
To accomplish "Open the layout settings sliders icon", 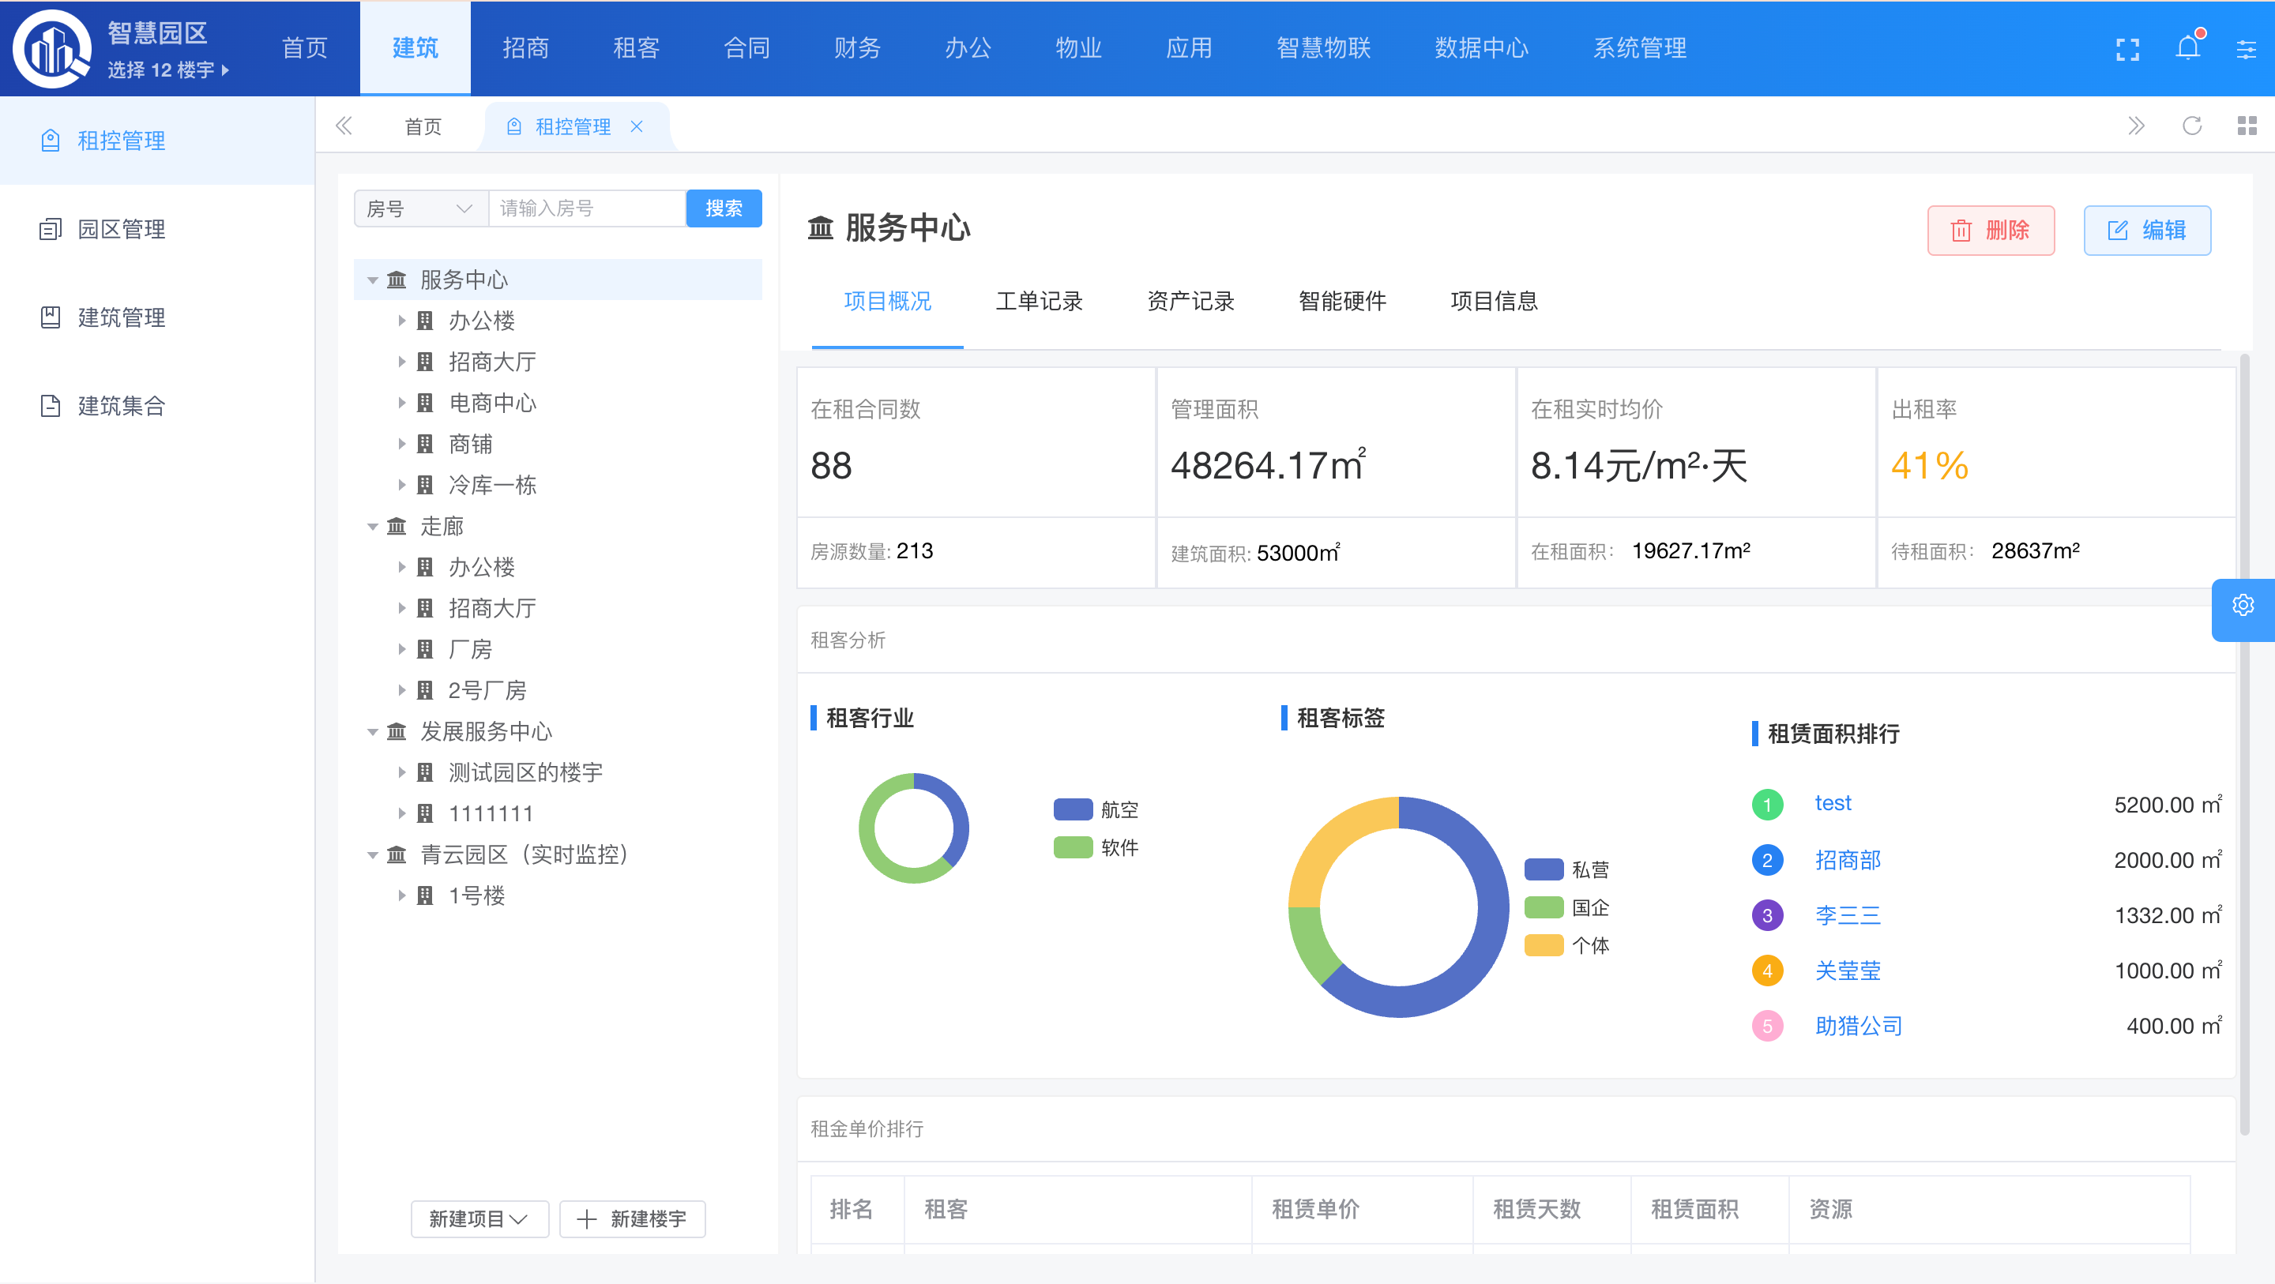I will point(2246,50).
